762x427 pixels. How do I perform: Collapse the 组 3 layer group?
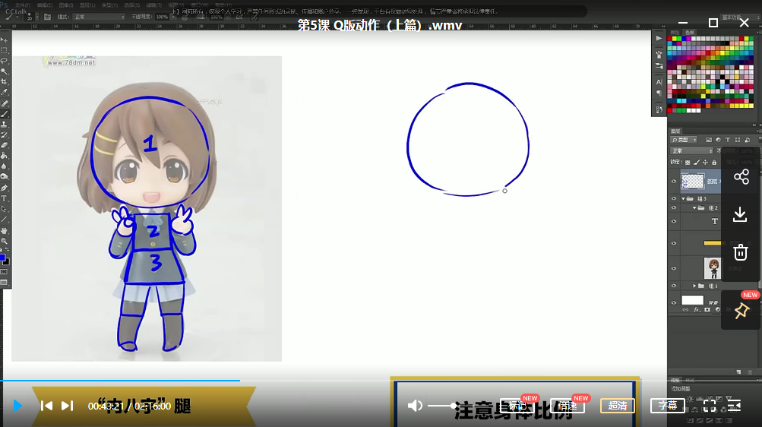click(x=683, y=199)
